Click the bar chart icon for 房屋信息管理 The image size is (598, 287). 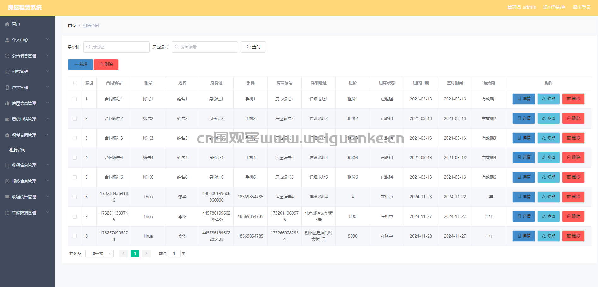[7, 103]
